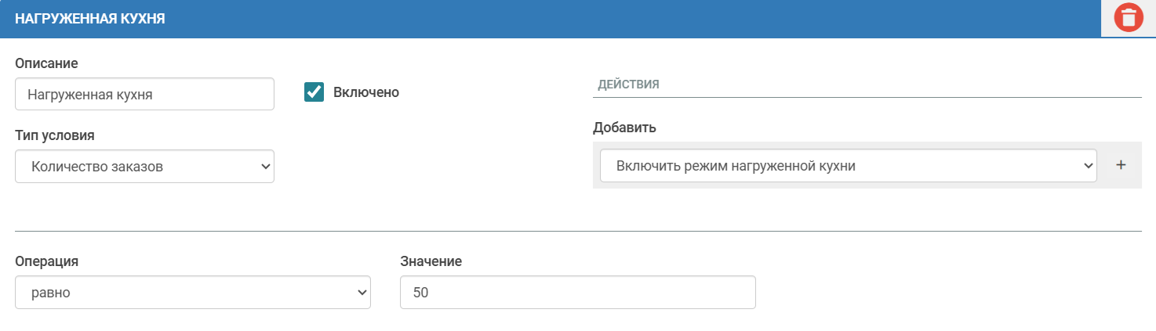Click the plus icon to add action

[x=1121, y=165]
